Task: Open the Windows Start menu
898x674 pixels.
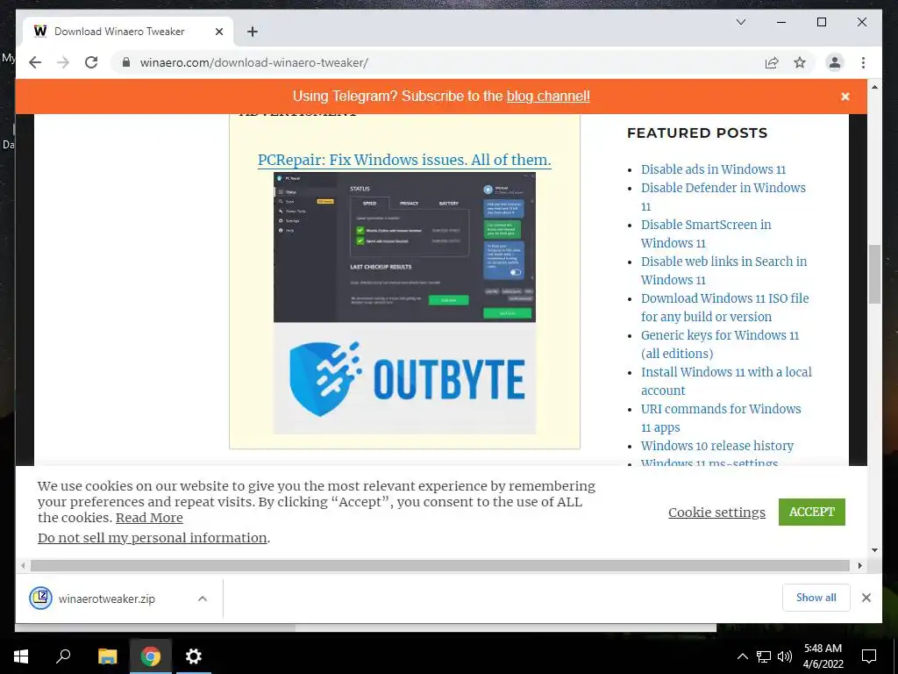Action: click(x=21, y=656)
